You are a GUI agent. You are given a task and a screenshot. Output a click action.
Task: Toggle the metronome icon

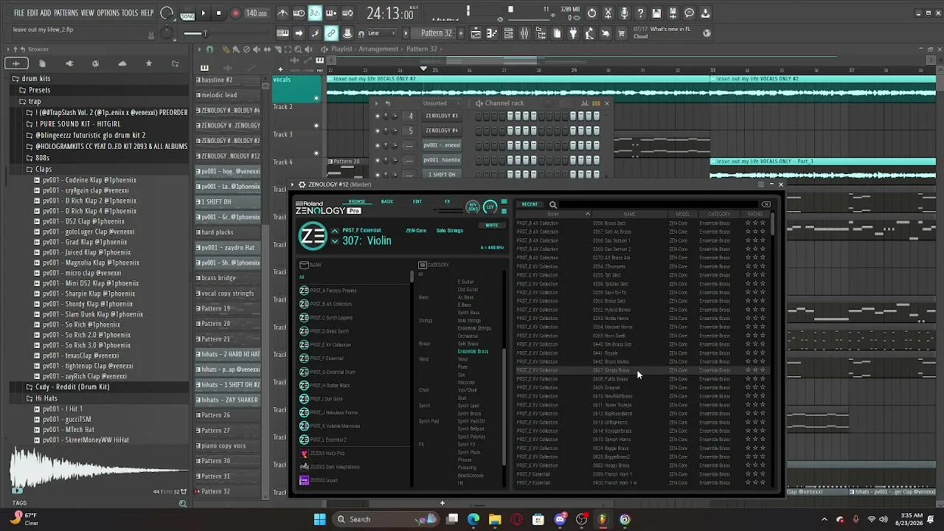tap(282, 13)
